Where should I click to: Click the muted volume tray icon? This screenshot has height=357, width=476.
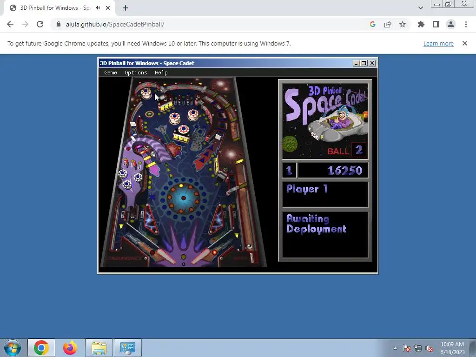429,348
